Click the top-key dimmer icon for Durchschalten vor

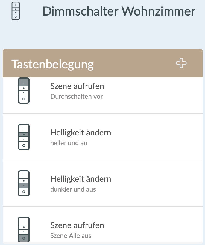coord(24,91)
